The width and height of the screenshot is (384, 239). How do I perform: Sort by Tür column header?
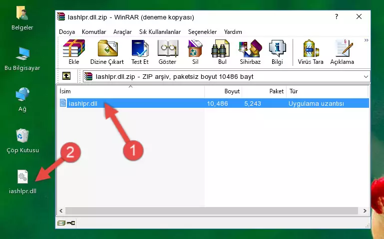click(327, 91)
